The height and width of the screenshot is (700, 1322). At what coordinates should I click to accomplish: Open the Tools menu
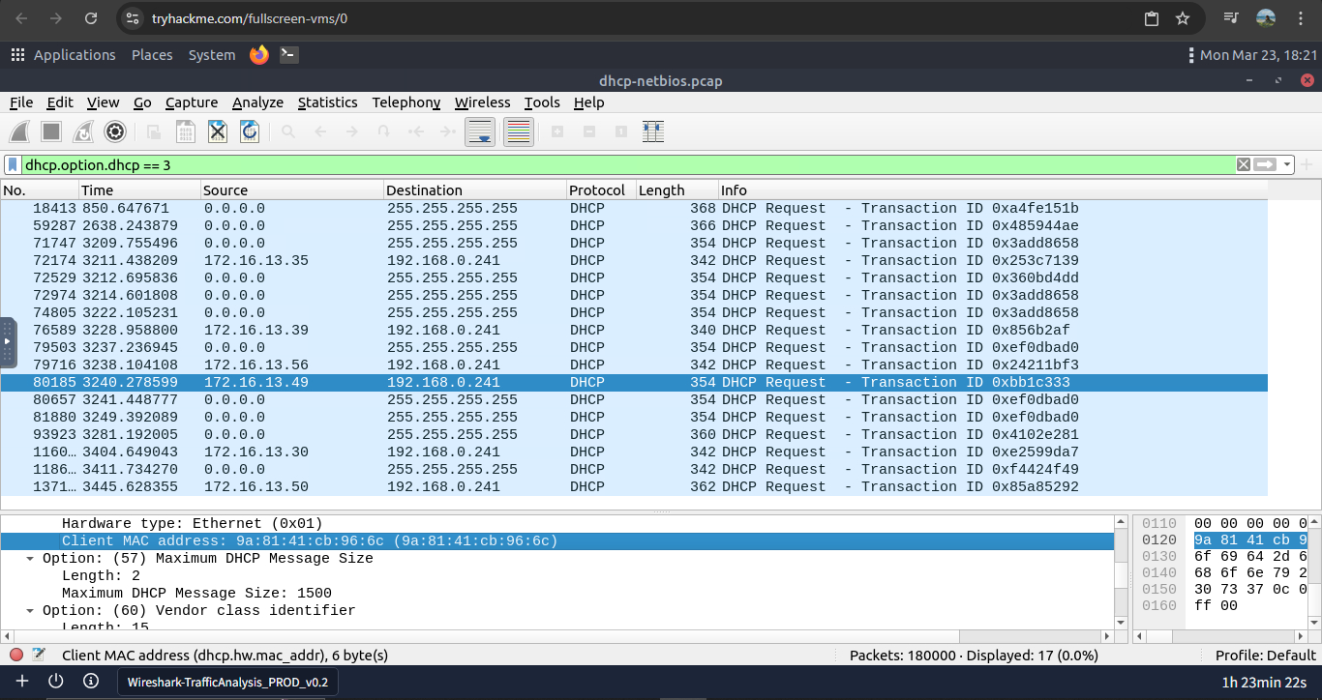pos(543,102)
